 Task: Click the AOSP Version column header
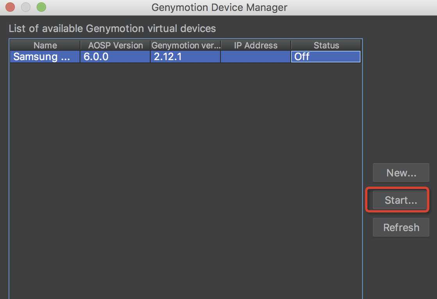click(x=115, y=45)
